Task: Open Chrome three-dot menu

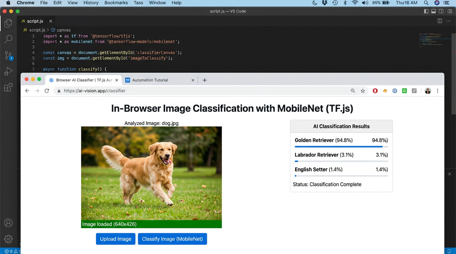Action: 437,91
